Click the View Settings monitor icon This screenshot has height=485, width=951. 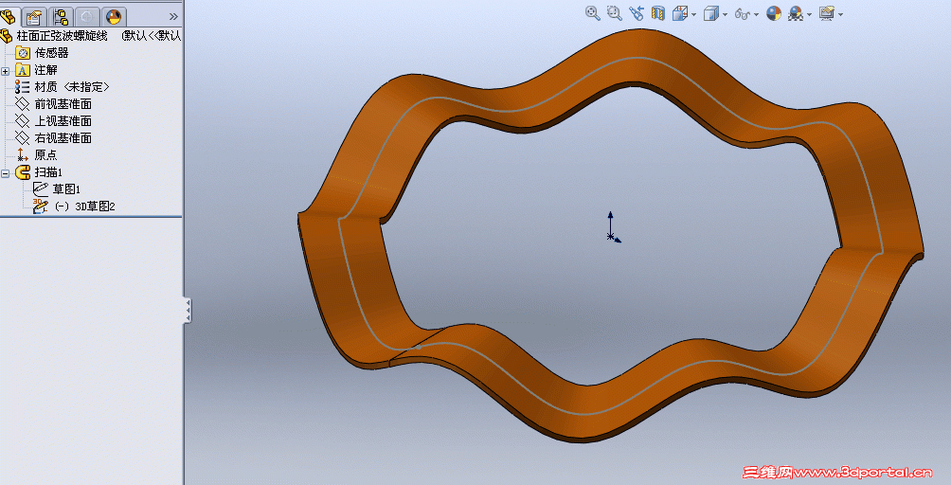[x=827, y=13]
